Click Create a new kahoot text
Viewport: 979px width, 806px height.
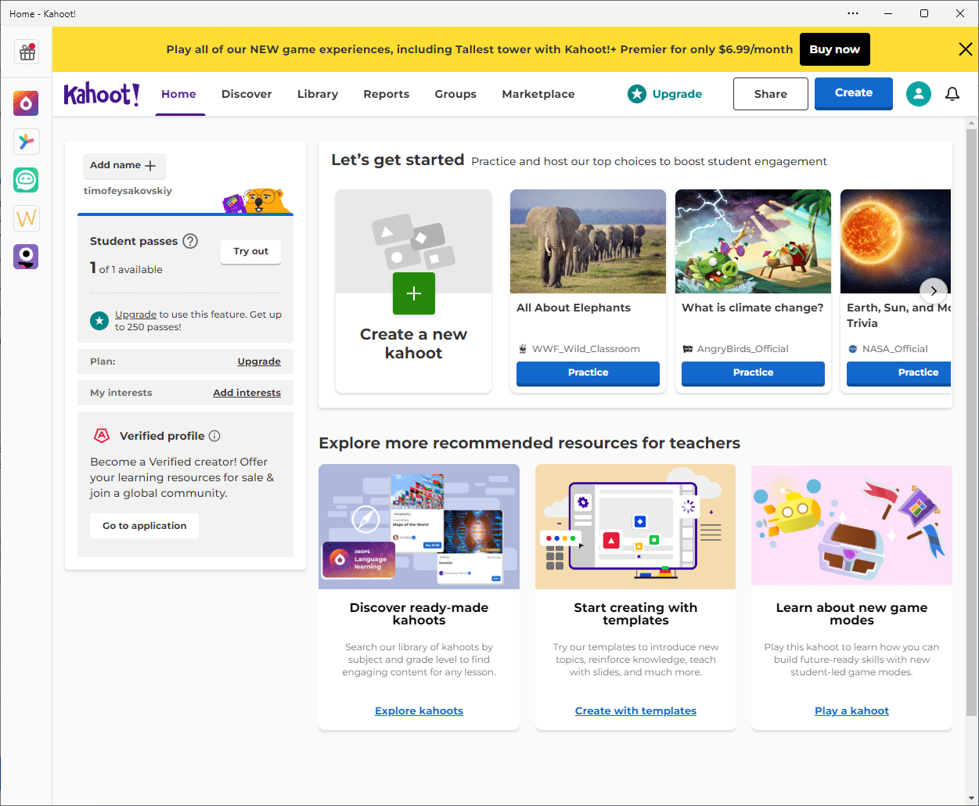[x=413, y=344]
